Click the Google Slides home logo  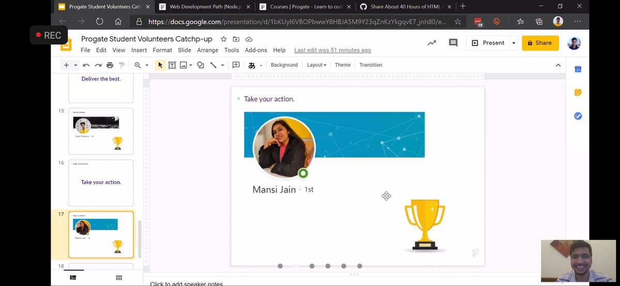click(66, 44)
